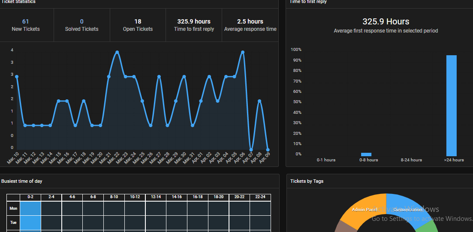Select the blue Customization donut segment
Screen dimensions: 473x232
(x=408, y=209)
